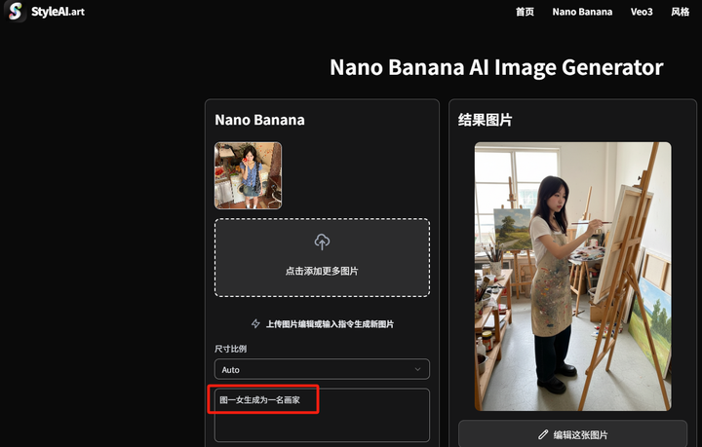Click the pencil icon on edit button

pos(543,434)
